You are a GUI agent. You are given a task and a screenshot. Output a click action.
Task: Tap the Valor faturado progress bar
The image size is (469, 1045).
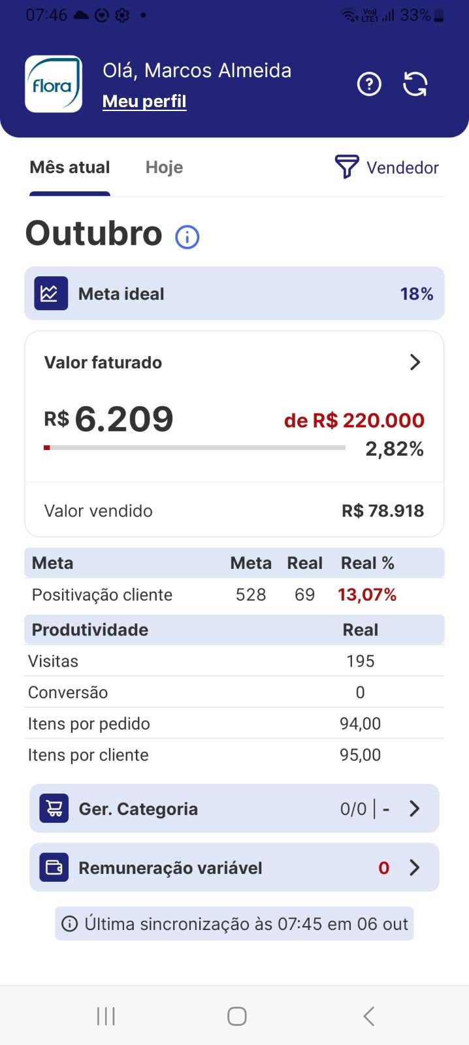tap(195, 447)
